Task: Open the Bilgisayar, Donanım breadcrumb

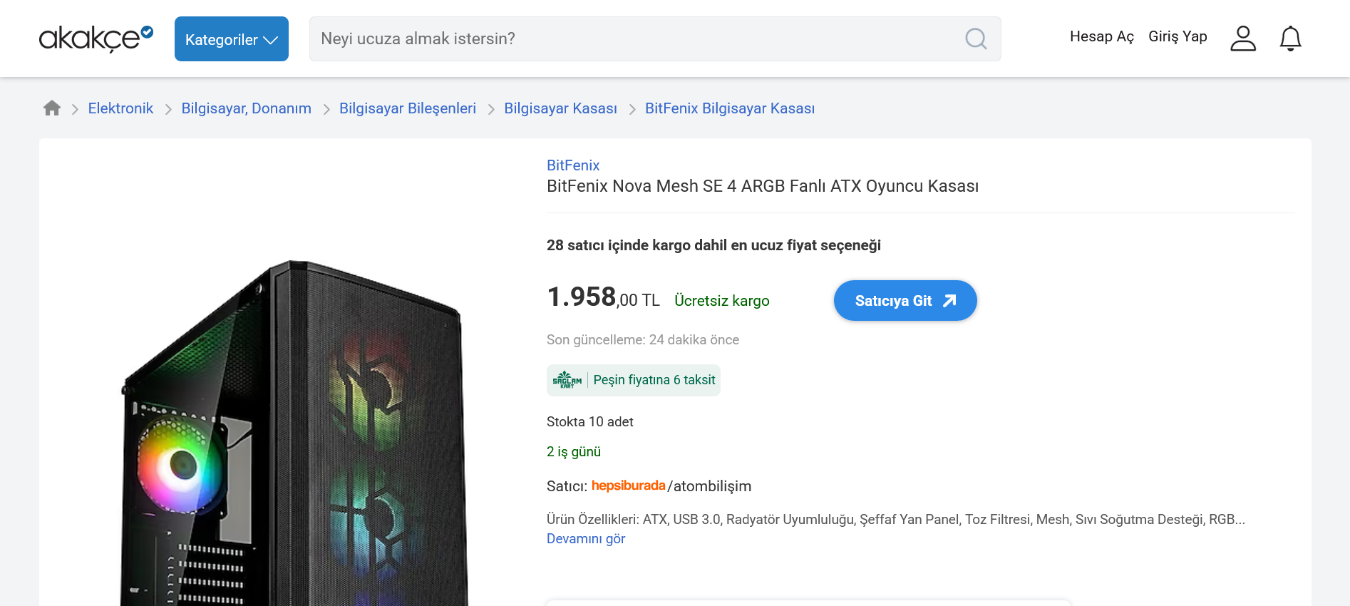Action: pos(246,108)
